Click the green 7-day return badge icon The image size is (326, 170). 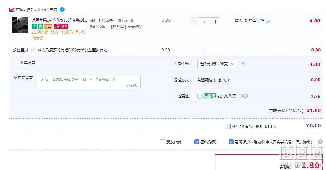[34, 26]
